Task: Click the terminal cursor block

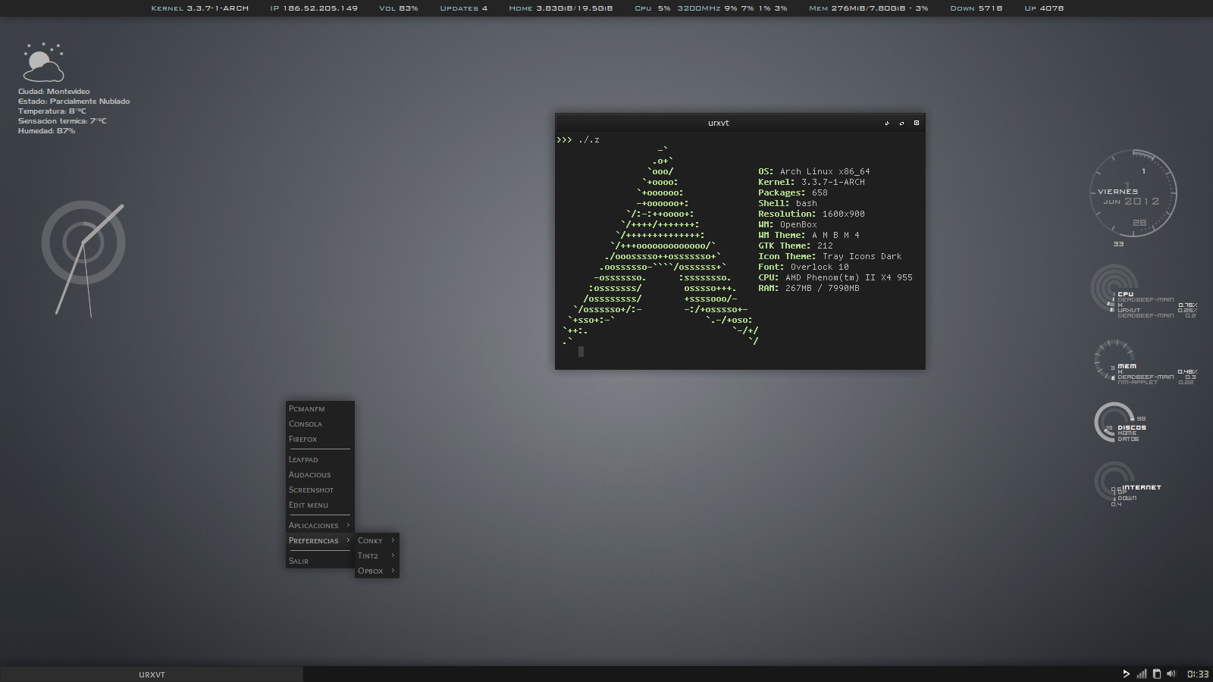Action: click(x=581, y=352)
